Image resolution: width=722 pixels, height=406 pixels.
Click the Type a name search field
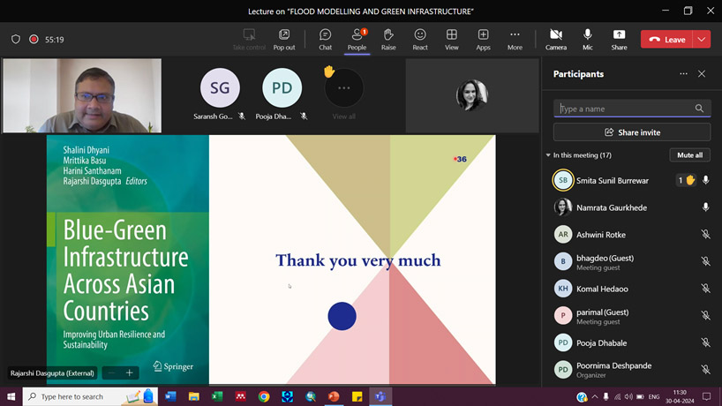tap(625, 109)
